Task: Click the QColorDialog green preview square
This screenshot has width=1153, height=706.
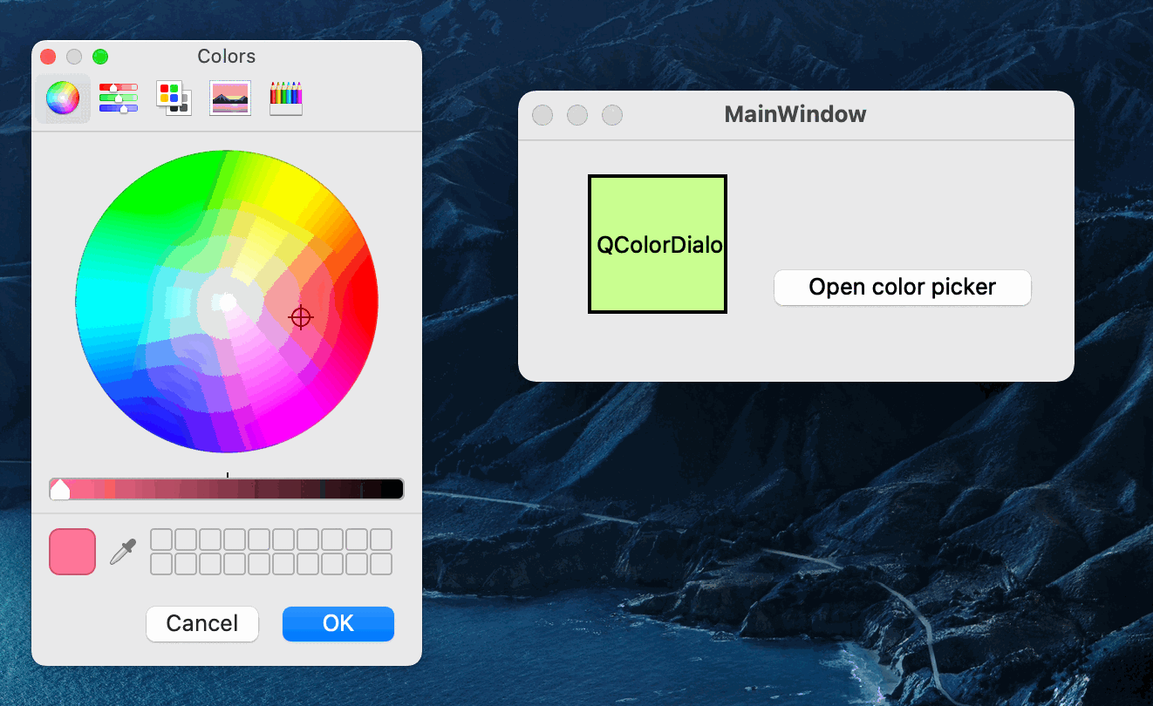Action: (657, 244)
